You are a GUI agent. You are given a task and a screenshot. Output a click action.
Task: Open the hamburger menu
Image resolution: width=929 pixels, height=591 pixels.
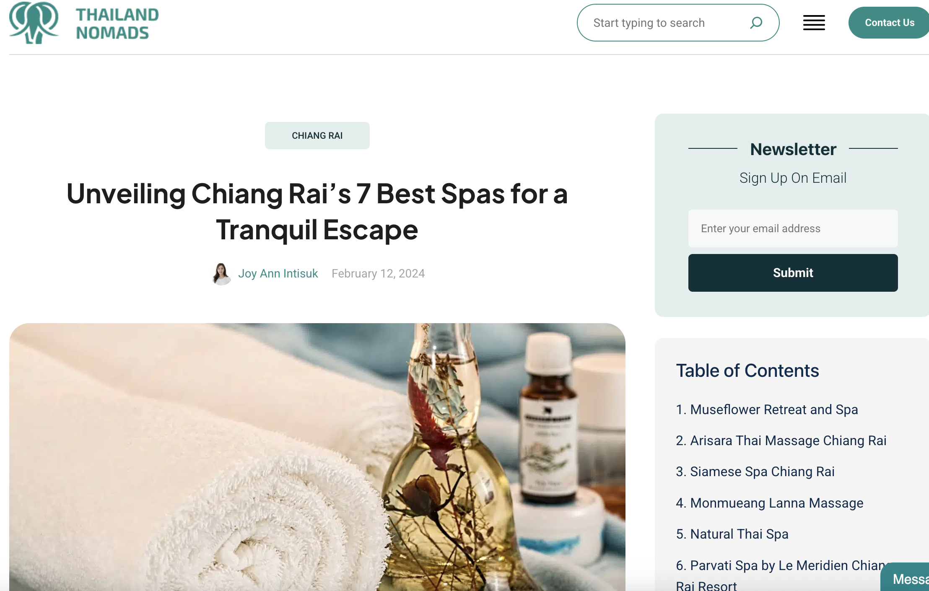click(814, 23)
